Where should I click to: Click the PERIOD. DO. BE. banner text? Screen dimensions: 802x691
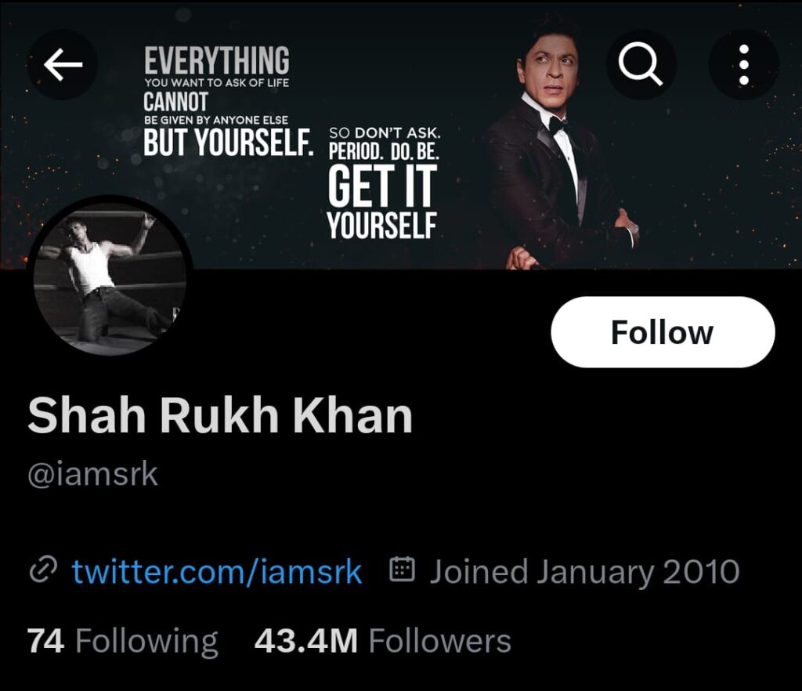point(384,151)
